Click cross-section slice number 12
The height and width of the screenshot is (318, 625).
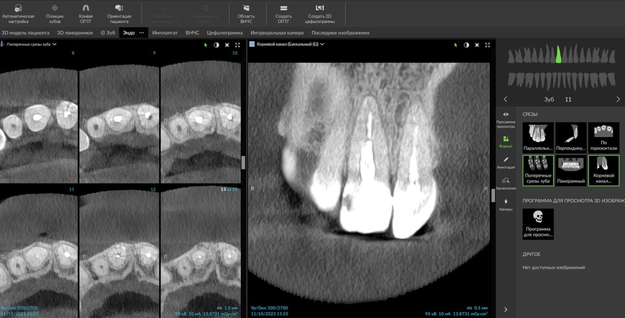(x=153, y=190)
